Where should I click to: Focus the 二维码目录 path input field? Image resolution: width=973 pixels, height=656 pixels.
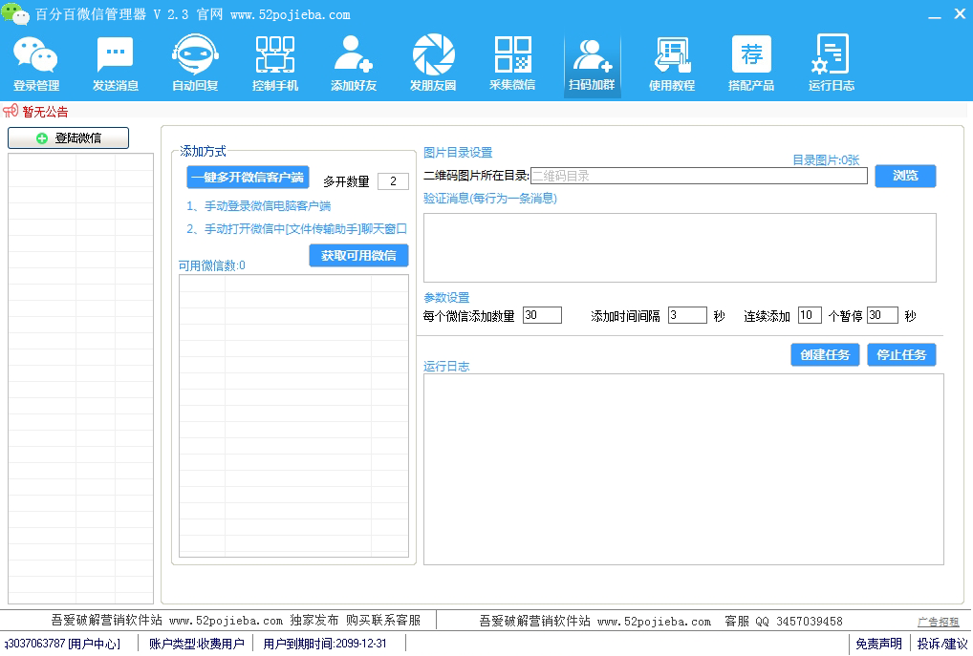click(x=699, y=176)
